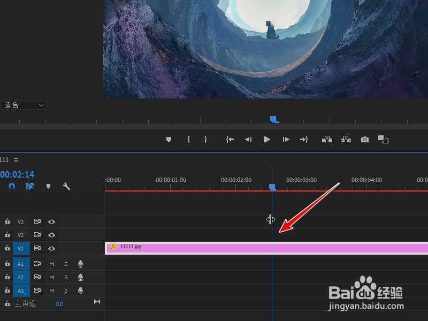Step back one frame
Screen dimensions: 428x321
pyautogui.click(x=248, y=140)
